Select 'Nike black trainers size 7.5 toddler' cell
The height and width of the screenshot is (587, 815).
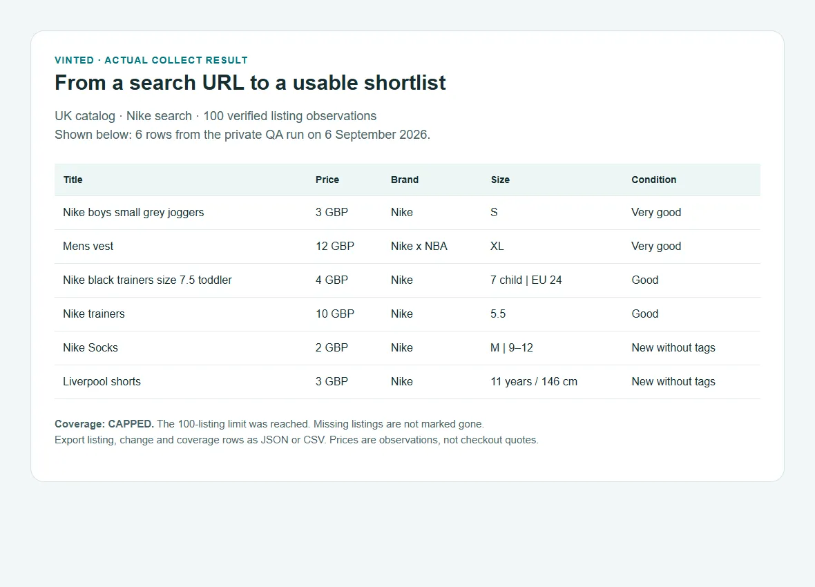point(148,280)
